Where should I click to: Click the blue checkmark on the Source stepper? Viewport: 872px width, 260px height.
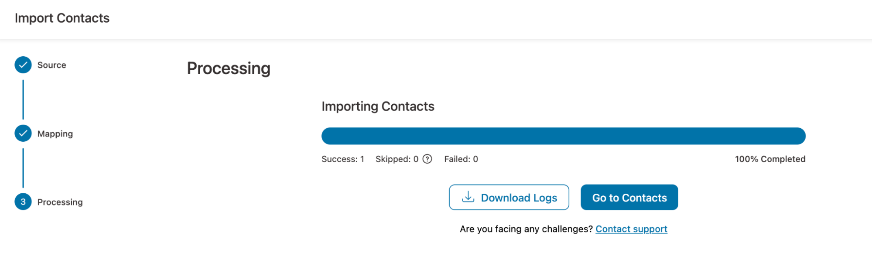tap(23, 65)
